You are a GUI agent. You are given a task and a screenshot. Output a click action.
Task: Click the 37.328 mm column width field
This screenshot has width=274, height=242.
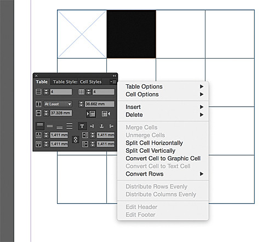tap(61, 113)
